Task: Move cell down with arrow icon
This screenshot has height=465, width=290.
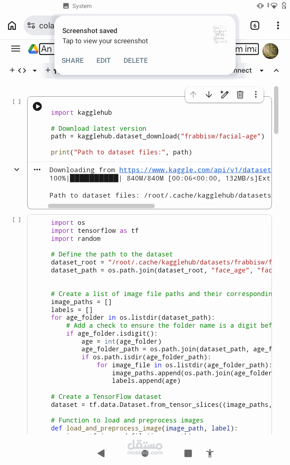Action: point(209,95)
